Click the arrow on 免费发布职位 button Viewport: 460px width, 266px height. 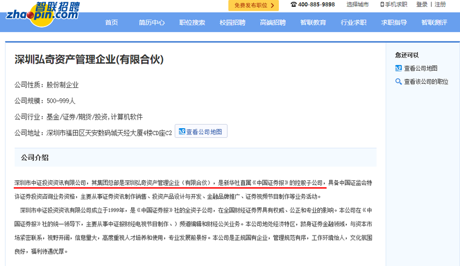coord(273,5)
